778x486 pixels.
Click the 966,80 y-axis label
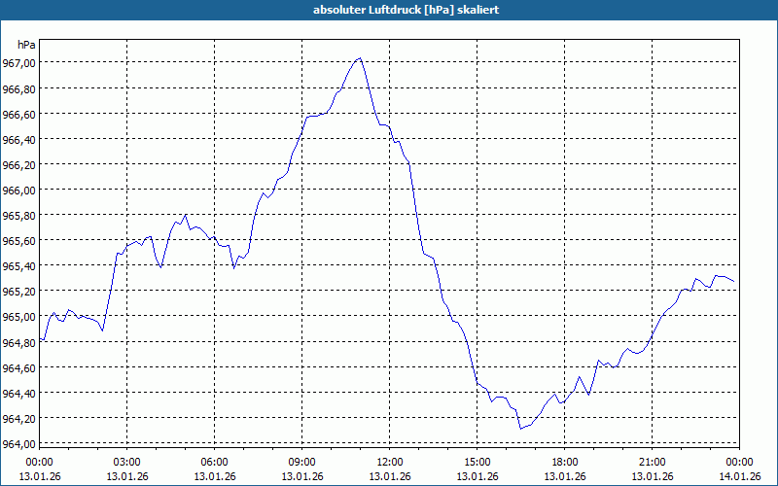[x=19, y=88]
